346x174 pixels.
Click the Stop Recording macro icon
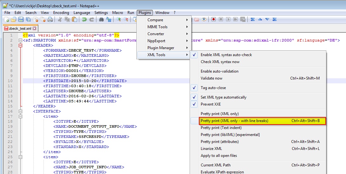221,19
